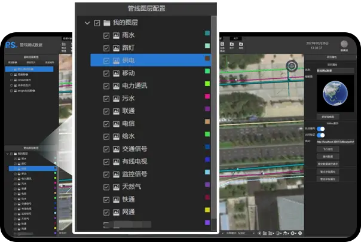Uncheck the 有线电视 layer checkbox
This screenshot has height=242, width=361.
tap(106, 162)
